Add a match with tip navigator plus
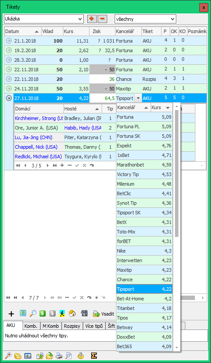 pyautogui.click(x=62, y=165)
